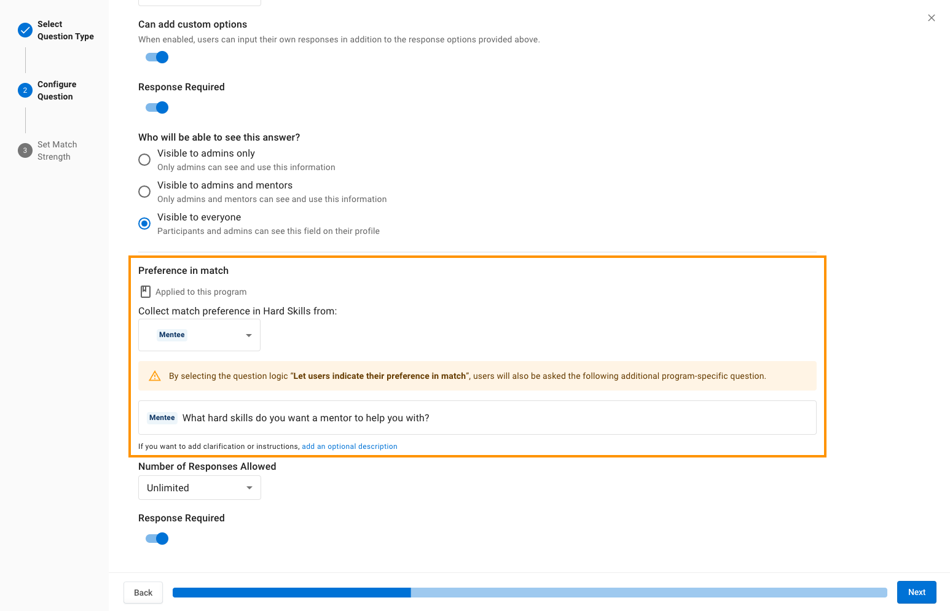This screenshot has height=611, width=950.
Task: Click the warning triangle icon in banner
Action: (155, 376)
